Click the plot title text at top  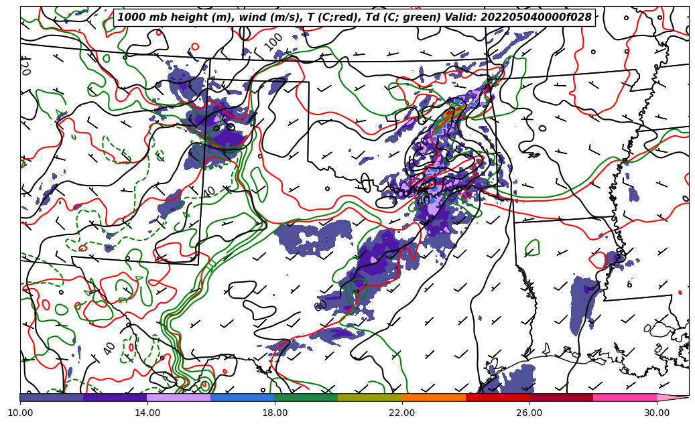tap(355, 17)
